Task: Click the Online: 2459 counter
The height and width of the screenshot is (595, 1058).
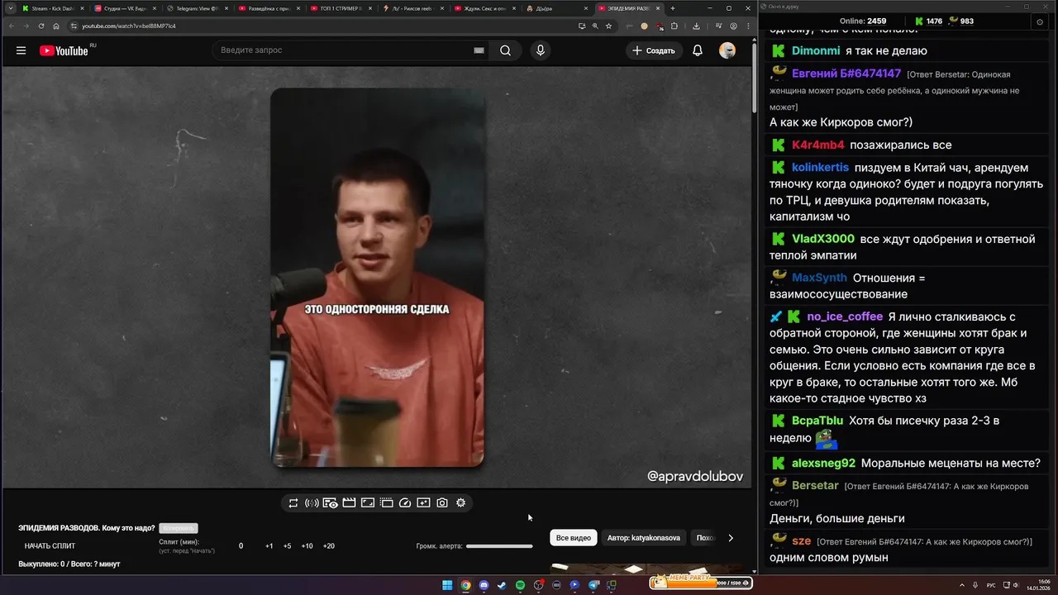Action: [x=862, y=21]
